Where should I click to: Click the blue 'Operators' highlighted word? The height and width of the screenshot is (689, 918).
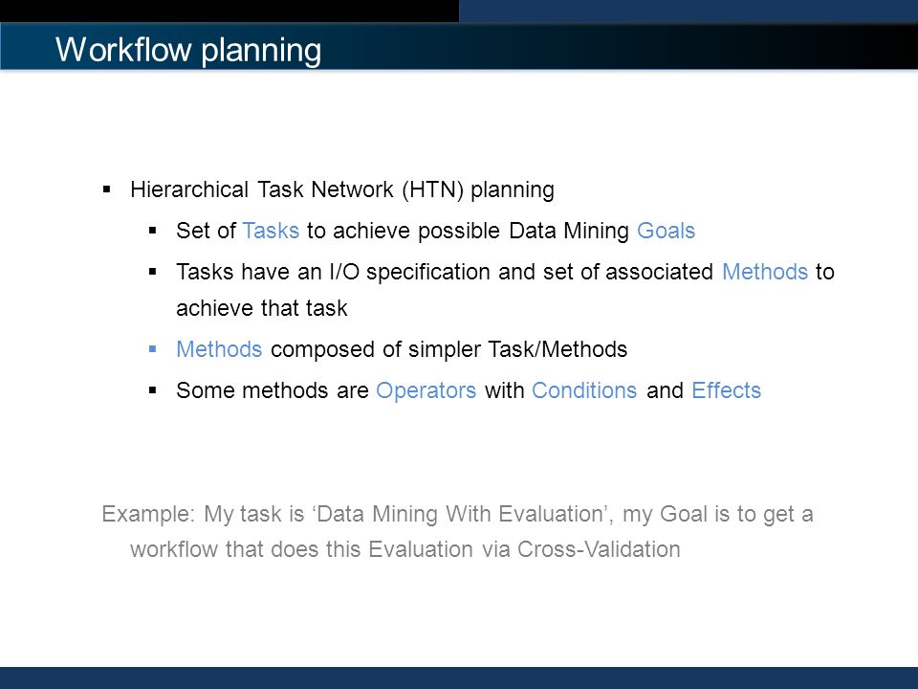(426, 390)
